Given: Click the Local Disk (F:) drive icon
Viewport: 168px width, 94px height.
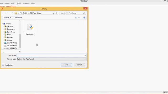Looking at the screenshot, I should pos(6,48).
